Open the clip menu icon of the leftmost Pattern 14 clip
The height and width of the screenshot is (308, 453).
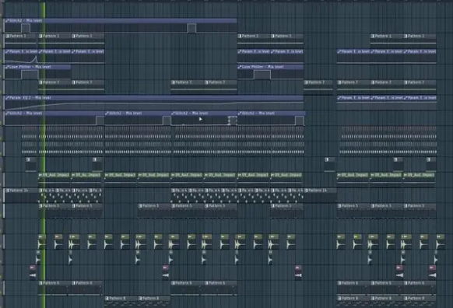pos(8,191)
